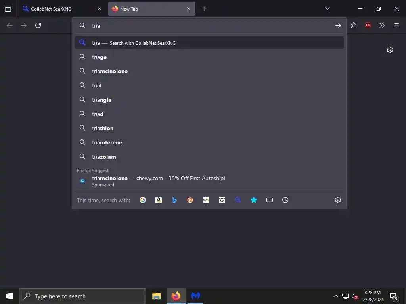406x304 pixels.
Task: Click the Go arrow in address bar
Action: click(338, 25)
